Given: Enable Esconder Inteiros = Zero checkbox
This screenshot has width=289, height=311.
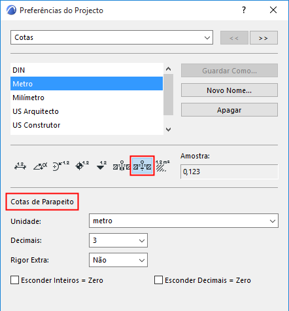Looking at the screenshot, I should tap(14, 280).
